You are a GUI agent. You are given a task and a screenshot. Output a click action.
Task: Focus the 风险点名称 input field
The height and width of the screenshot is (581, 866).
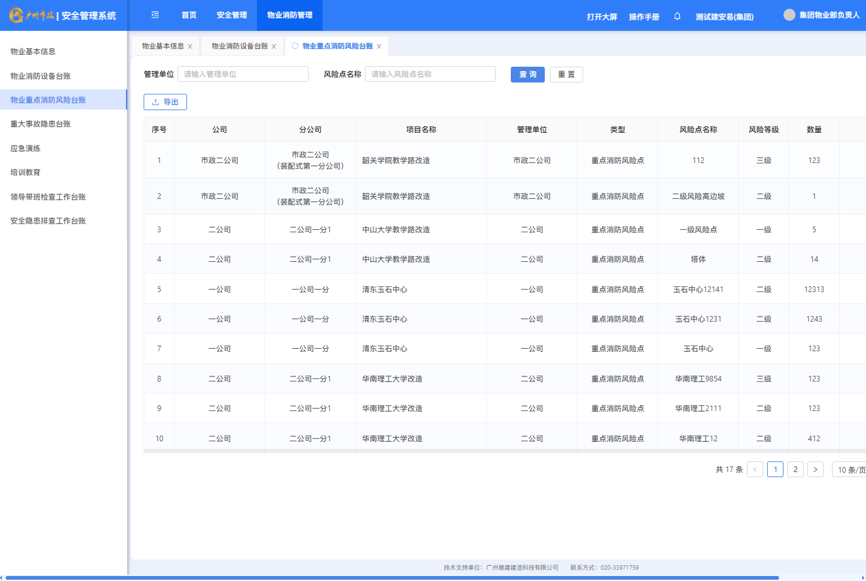(x=430, y=74)
